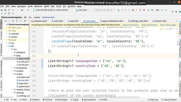This screenshot has width=181, height=102.
Task: Open the File menu
Action: coord(2,6)
